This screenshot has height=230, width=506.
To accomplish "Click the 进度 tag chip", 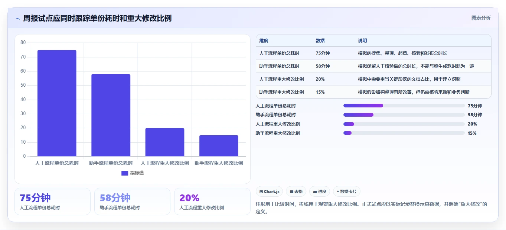I will (320, 191).
